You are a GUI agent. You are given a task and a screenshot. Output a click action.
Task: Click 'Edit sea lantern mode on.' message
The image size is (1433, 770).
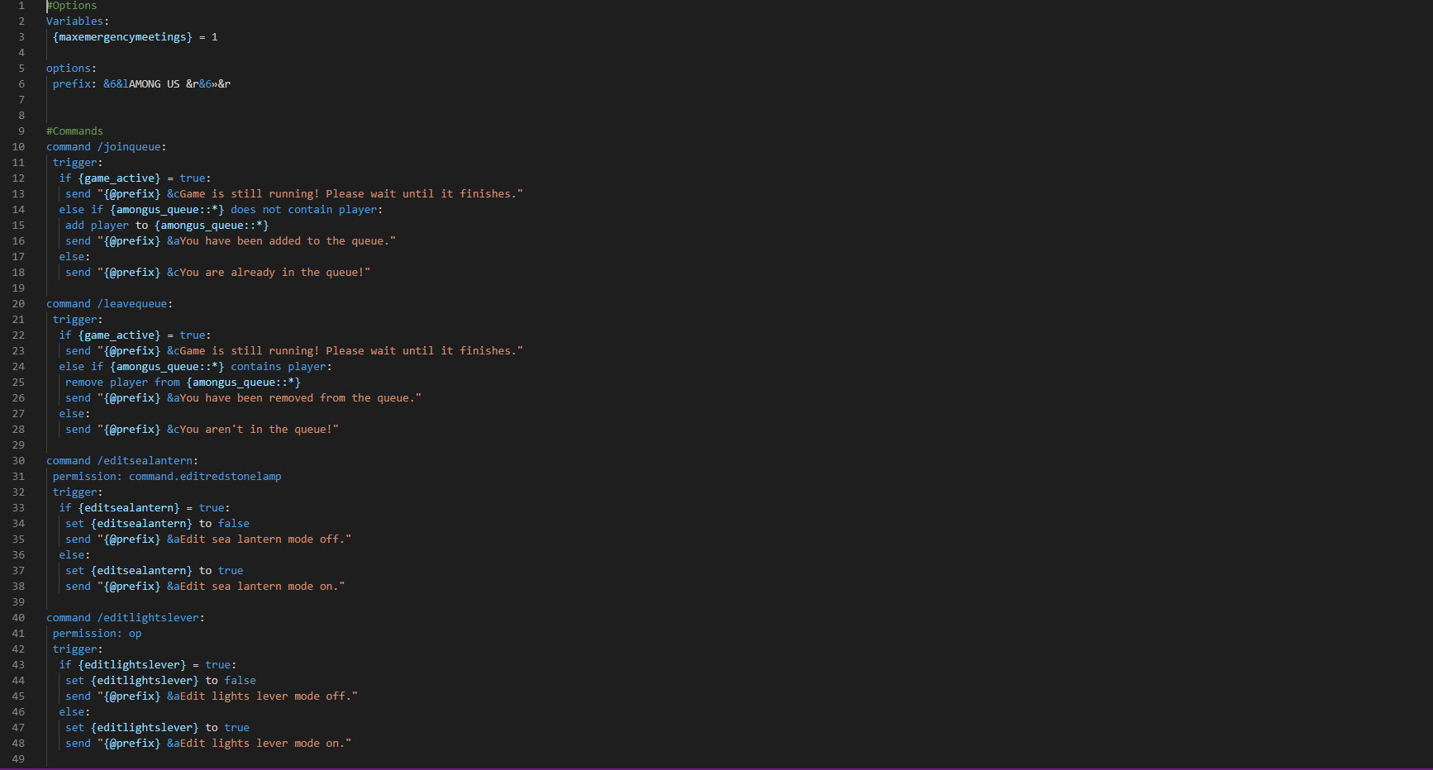pyautogui.click(x=259, y=587)
